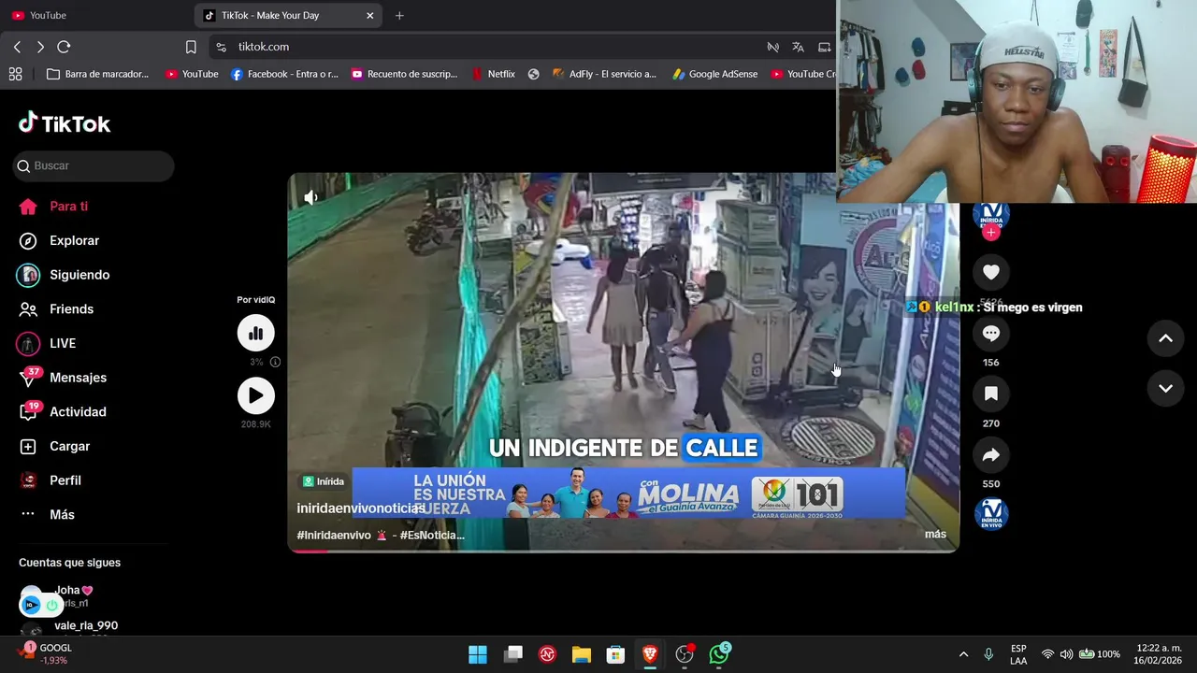Go to Siguiendo feed
The image size is (1197, 673).
coord(64,275)
